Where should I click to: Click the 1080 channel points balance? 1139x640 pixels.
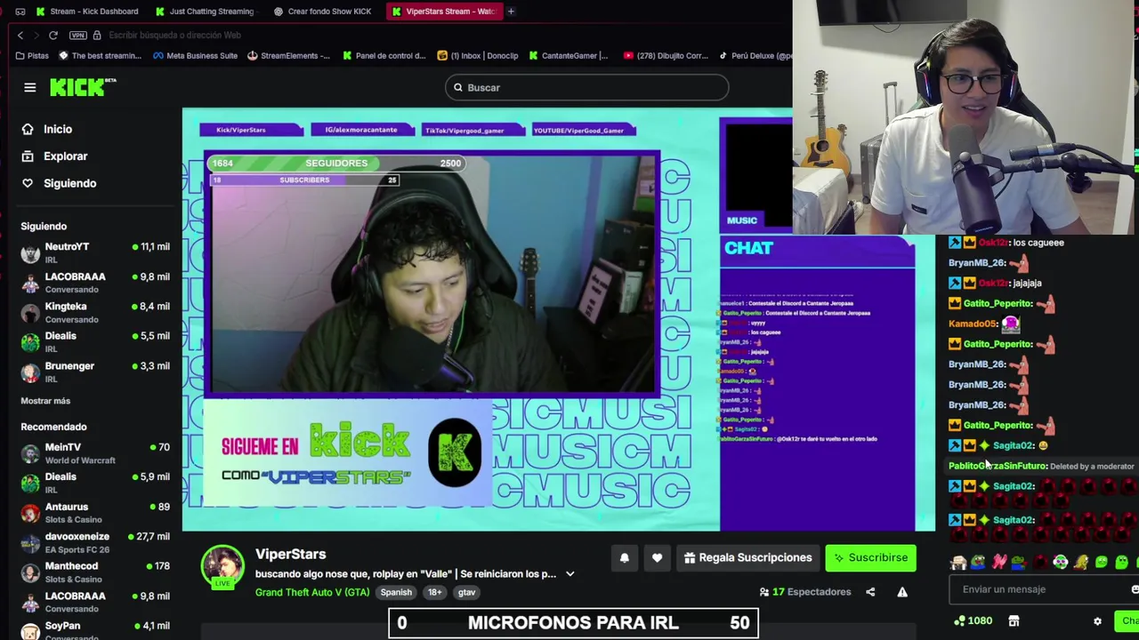(x=973, y=621)
